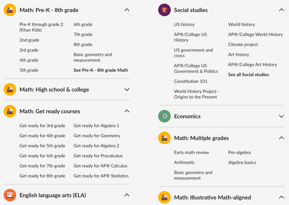Expand the Economics section
The width and height of the screenshot is (289, 205).
click(281, 116)
